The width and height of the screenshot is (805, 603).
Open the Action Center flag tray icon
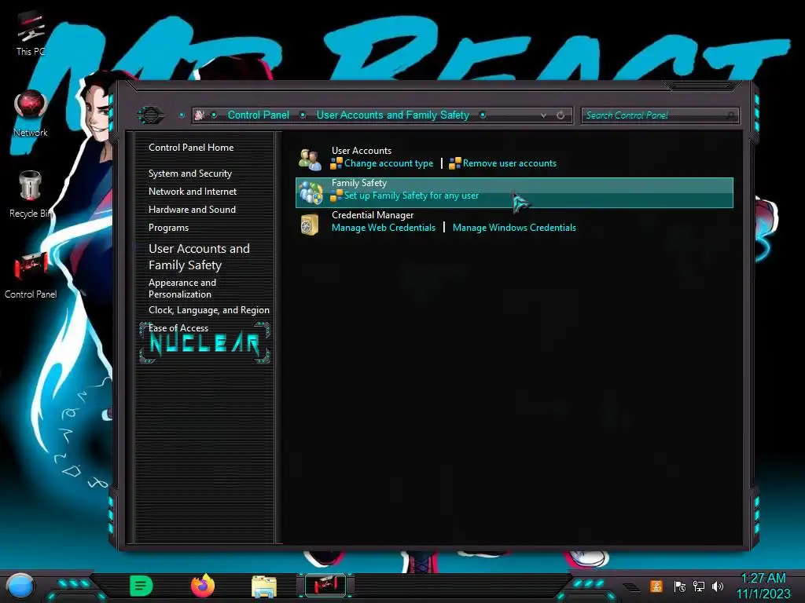tap(680, 586)
